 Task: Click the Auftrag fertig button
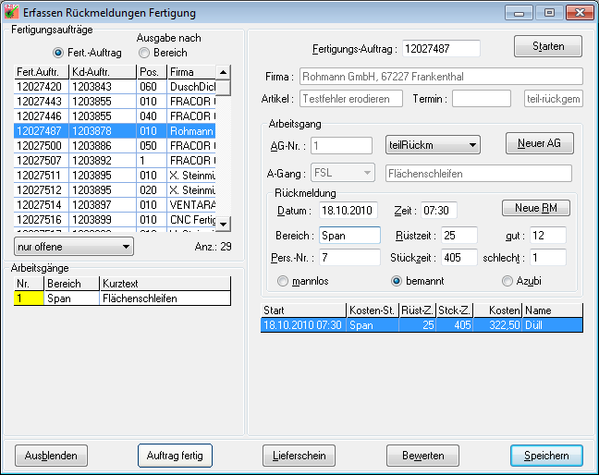click(x=175, y=456)
